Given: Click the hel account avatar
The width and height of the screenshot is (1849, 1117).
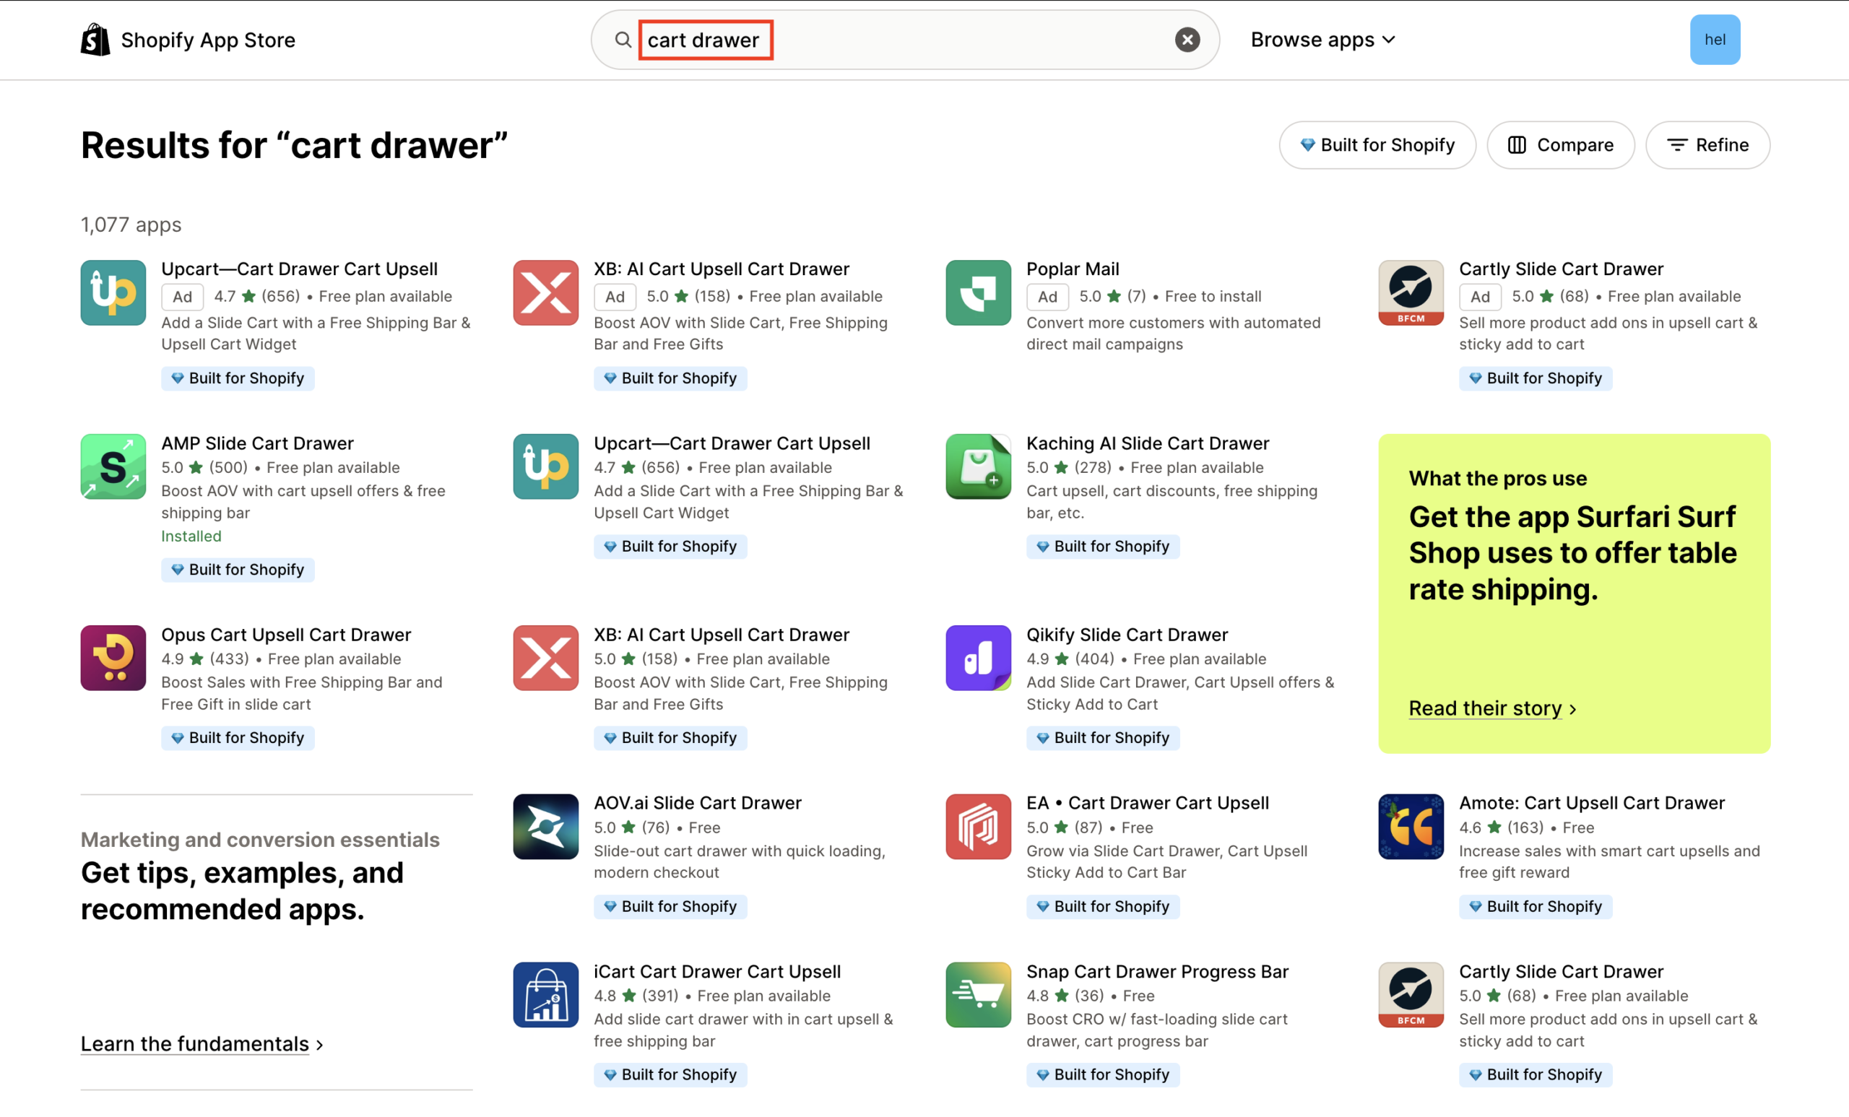Looking at the screenshot, I should point(1715,40).
